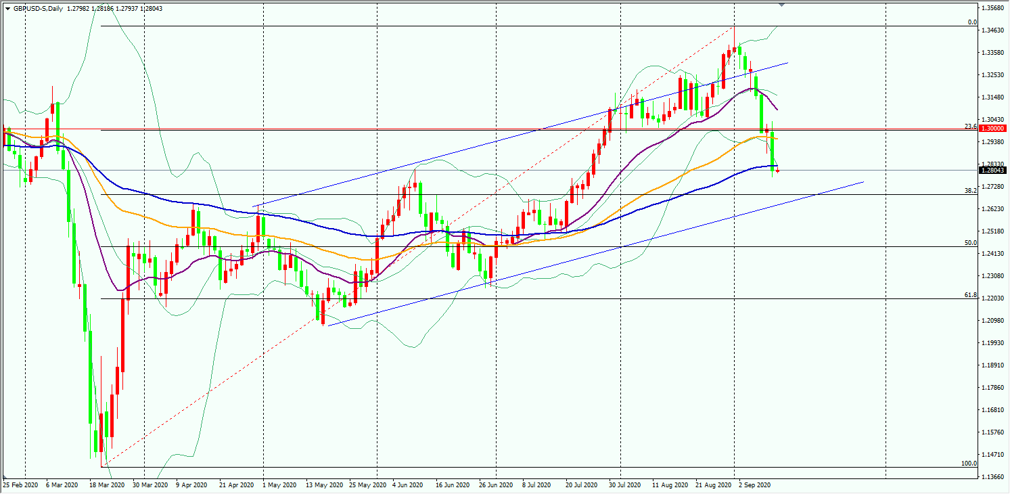The height and width of the screenshot is (494, 1010).
Task: Click the 1.15760 value on the price scale
Action: 992,432
